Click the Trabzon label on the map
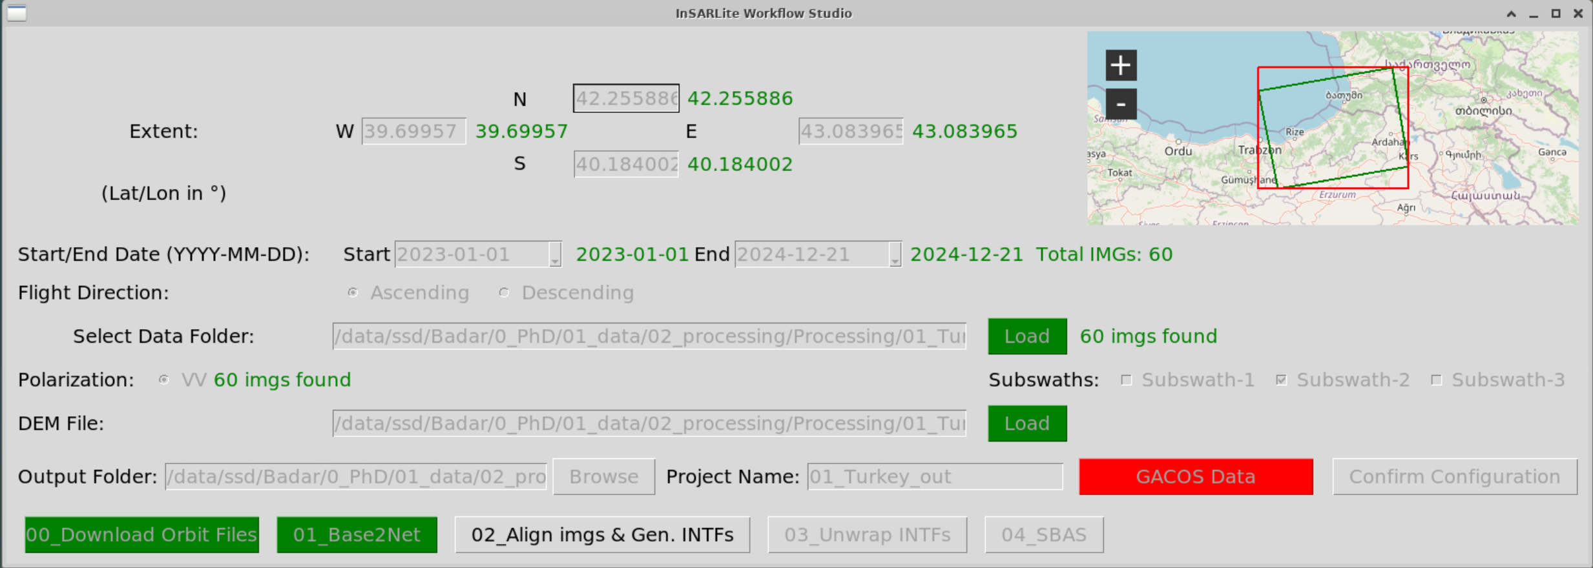This screenshot has width=1593, height=568. [x=1260, y=150]
